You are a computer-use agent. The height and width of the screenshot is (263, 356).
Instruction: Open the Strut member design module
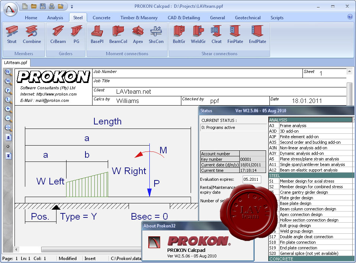12,34
